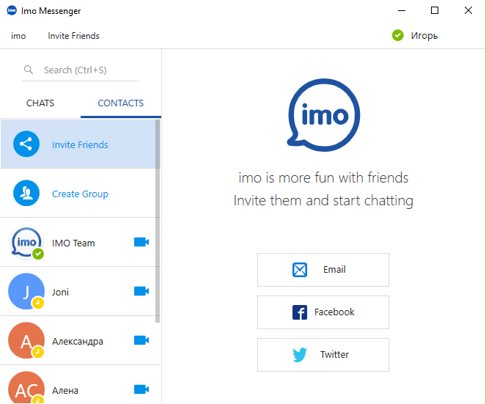
Task: Open Игорь profile status dropdown
Action: click(x=415, y=36)
